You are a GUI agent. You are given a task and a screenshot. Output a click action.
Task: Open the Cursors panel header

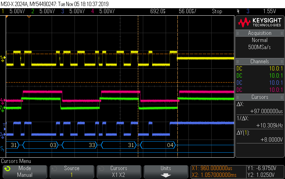[x=260, y=97]
